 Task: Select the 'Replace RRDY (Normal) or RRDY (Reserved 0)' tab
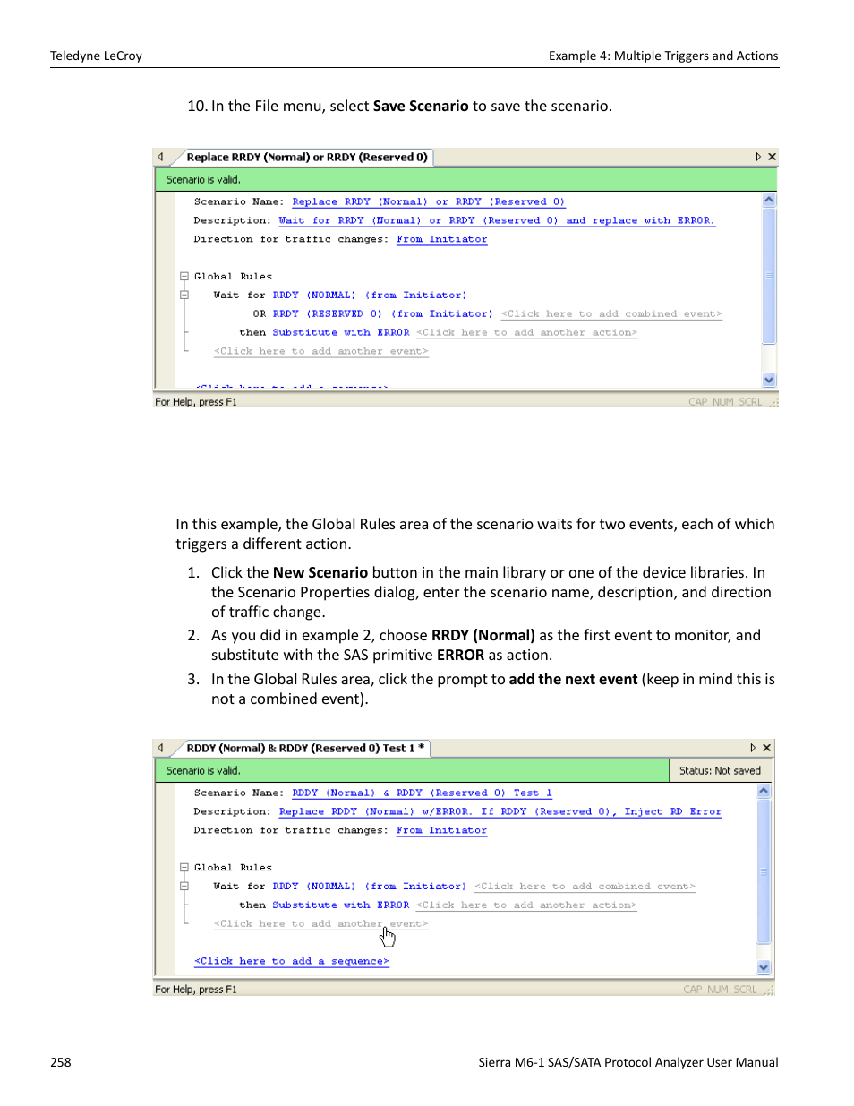point(307,158)
